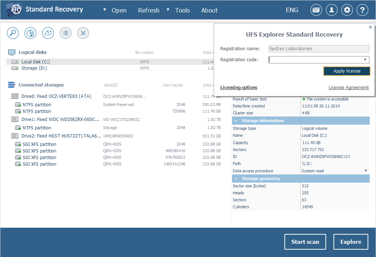
Task: Collapse the Storage geometry section
Action: [236, 179]
